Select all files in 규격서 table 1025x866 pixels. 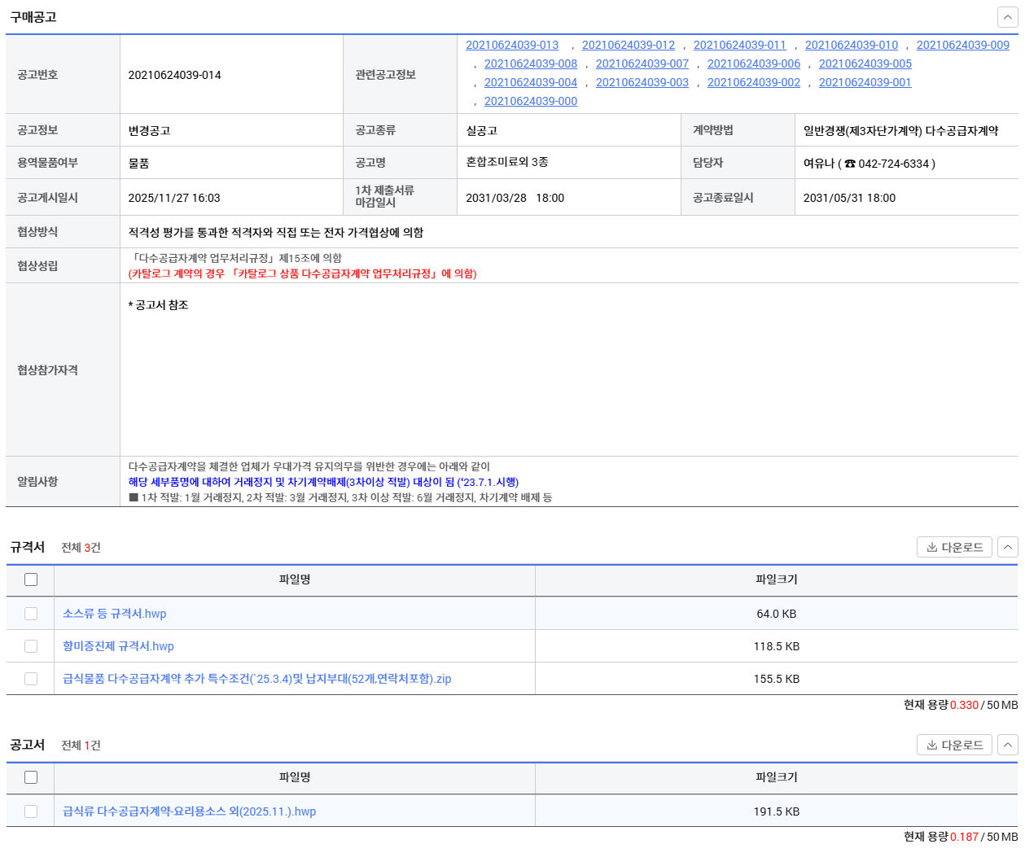tap(31, 580)
